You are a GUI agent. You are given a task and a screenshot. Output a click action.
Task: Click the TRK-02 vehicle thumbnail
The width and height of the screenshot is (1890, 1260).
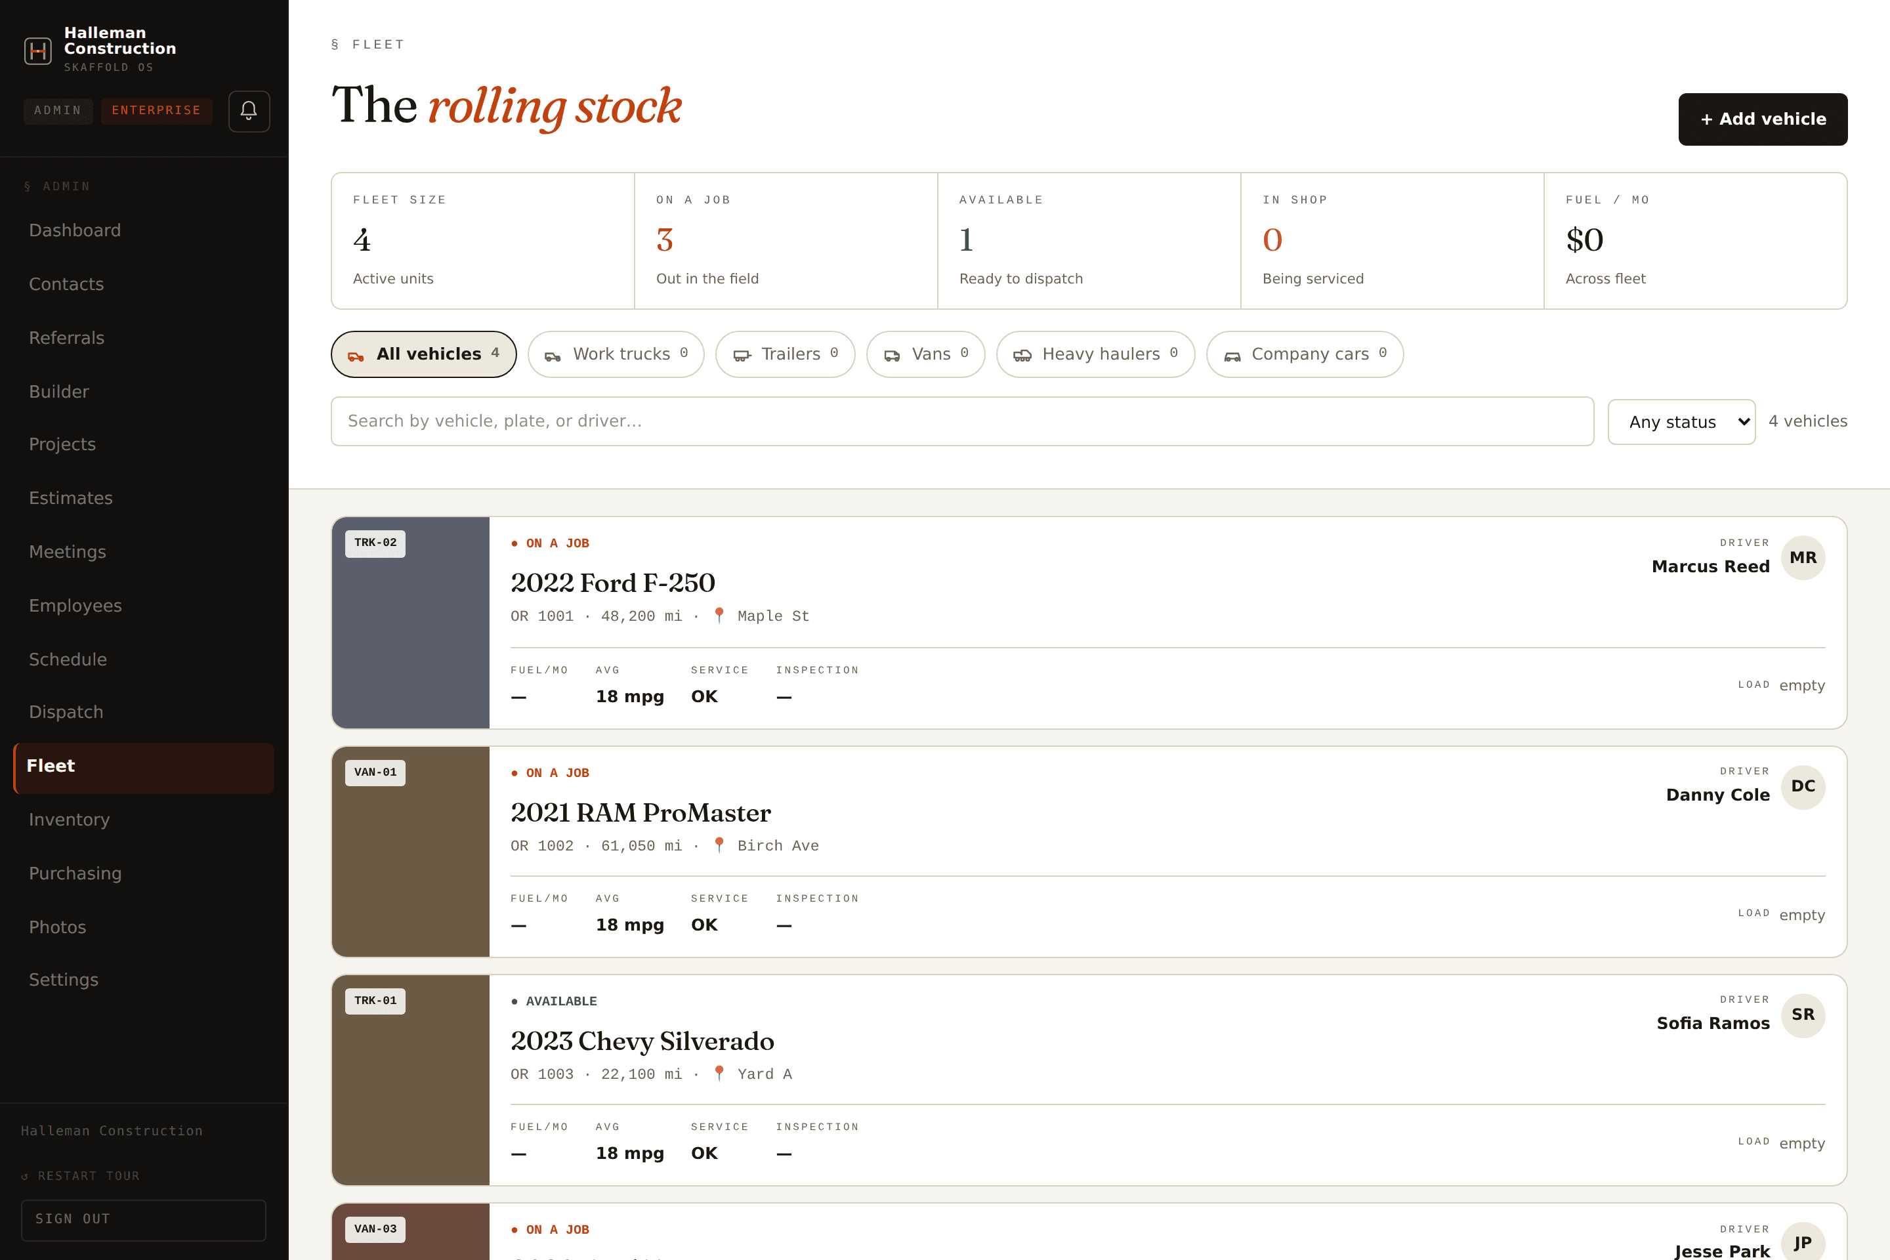coord(411,623)
